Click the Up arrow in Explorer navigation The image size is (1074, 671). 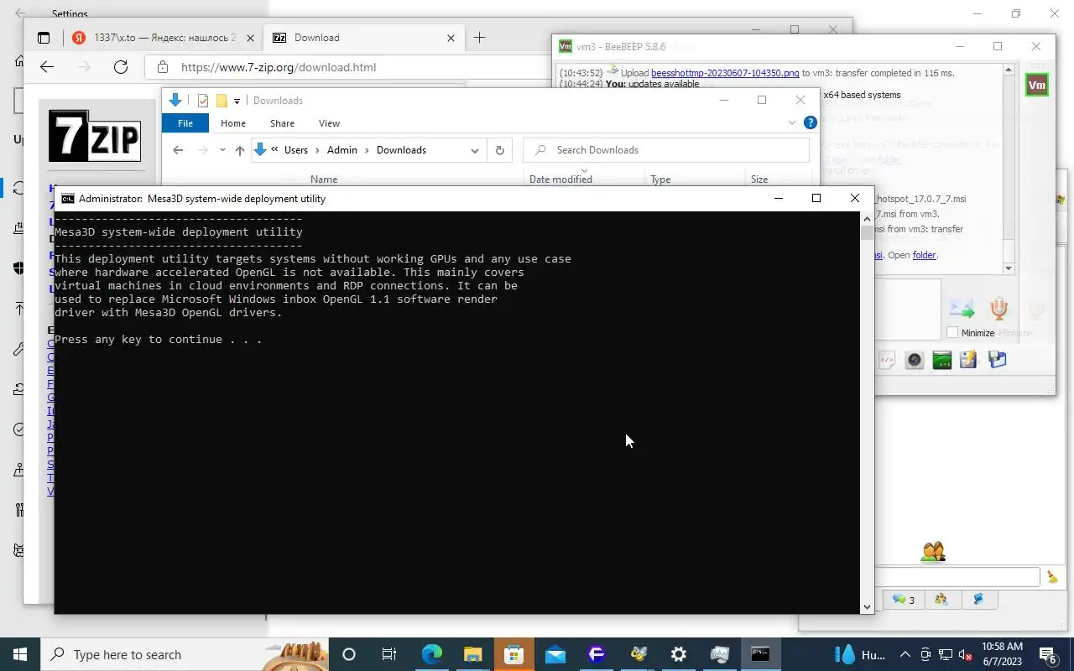(x=240, y=150)
